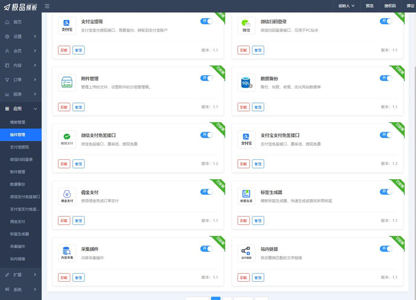Click 管理 for the 站内链接 plugin
Image resolution: width=416 pixels, height=300 pixels.
pos(258,278)
